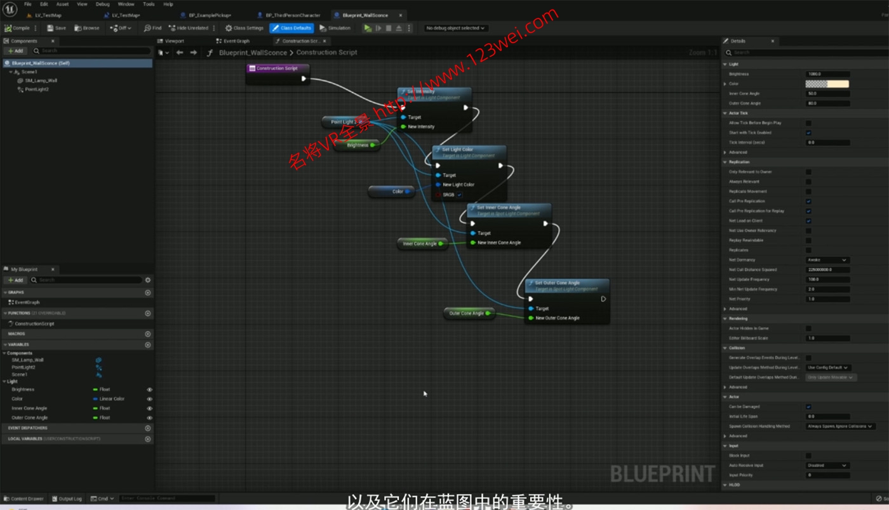This screenshot has height=510, width=889.
Task: Toggle eye visibility for Brightness variable
Action: click(x=150, y=389)
